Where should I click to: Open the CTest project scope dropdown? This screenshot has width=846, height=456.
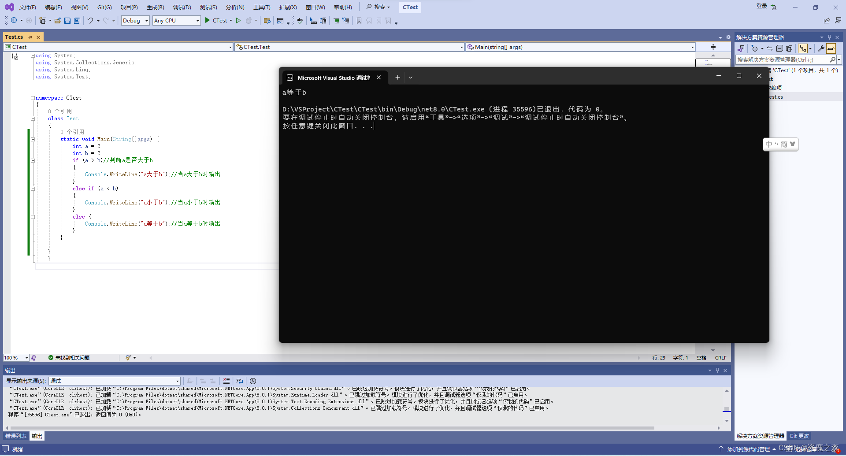click(118, 47)
